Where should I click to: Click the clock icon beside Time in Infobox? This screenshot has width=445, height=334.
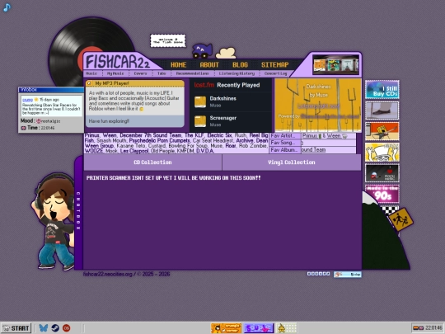click(x=24, y=128)
